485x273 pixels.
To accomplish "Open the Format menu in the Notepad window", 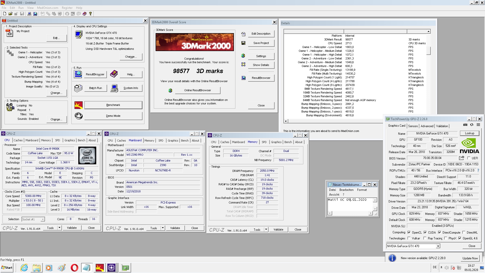I will tap(362, 190).
